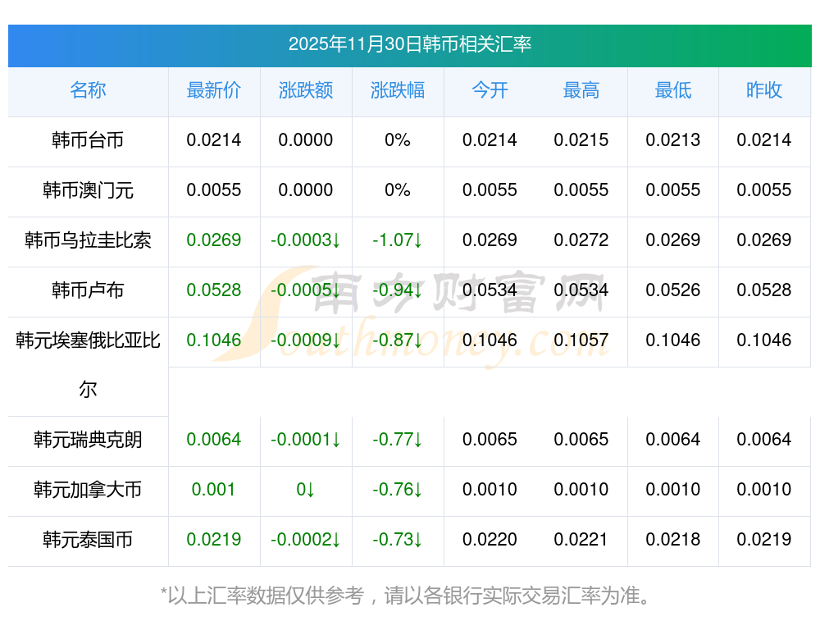Click the 昨收 column header
820x621 pixels.
tap(764, 91)
